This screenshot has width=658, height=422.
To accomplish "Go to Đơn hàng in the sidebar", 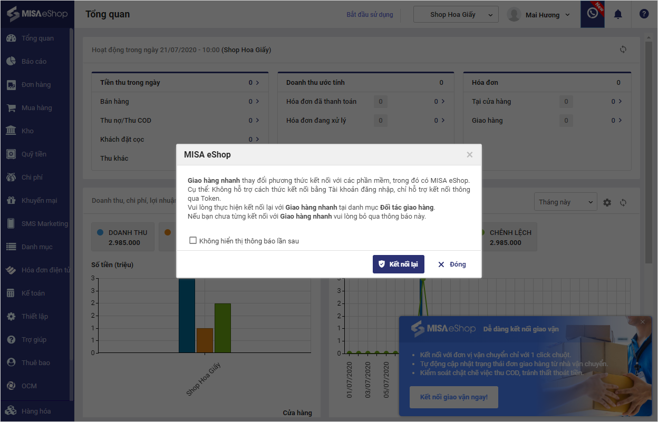I will click(x=36, y=84).
